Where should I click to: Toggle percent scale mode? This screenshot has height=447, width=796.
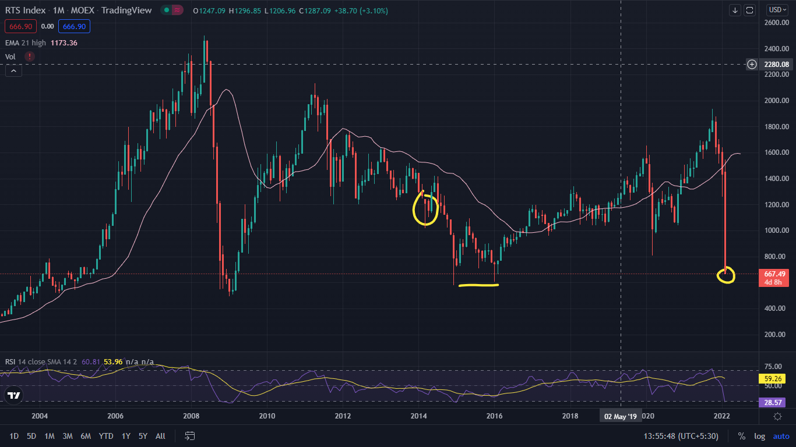click(x=741, y=436)
